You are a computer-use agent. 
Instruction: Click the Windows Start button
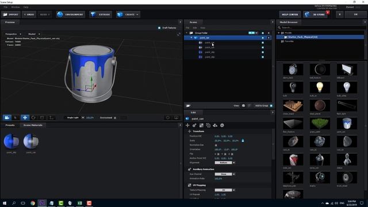point(5,203)
